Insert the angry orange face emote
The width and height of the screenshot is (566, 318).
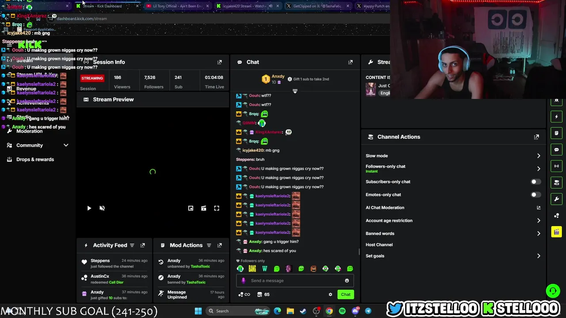313,269
